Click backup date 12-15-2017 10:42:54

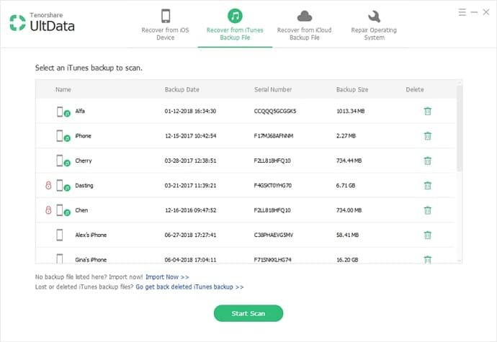pos(190,136)
